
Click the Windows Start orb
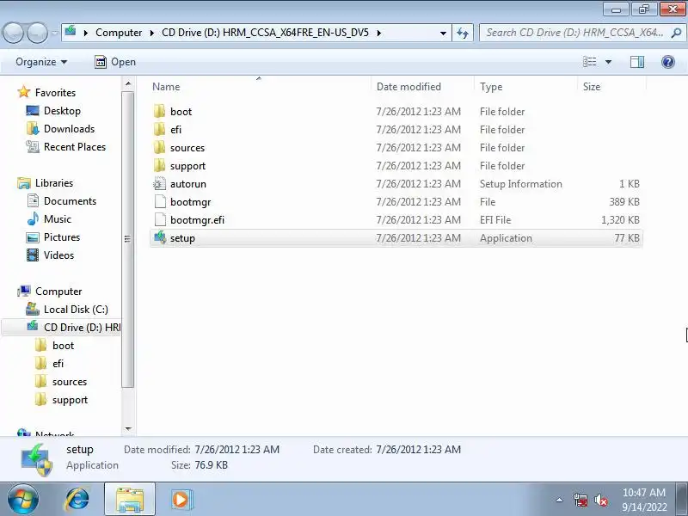[x=22, y=500]
